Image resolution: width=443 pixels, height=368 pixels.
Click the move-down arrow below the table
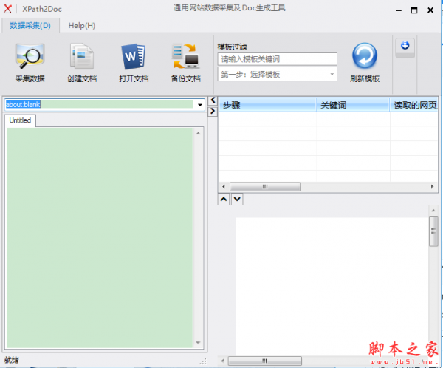(x=236, y=199)
